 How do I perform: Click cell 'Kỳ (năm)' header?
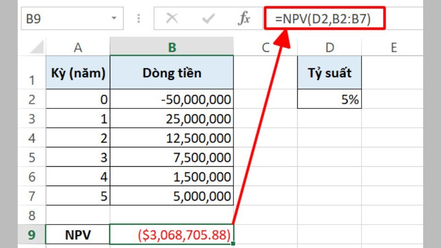(78, 73)
